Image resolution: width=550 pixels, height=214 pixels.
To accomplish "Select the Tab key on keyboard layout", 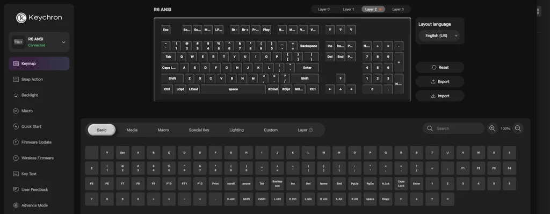I will click(x=168, y=57).
